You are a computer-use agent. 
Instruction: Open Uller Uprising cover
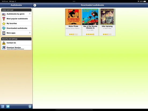click(107, 17)
